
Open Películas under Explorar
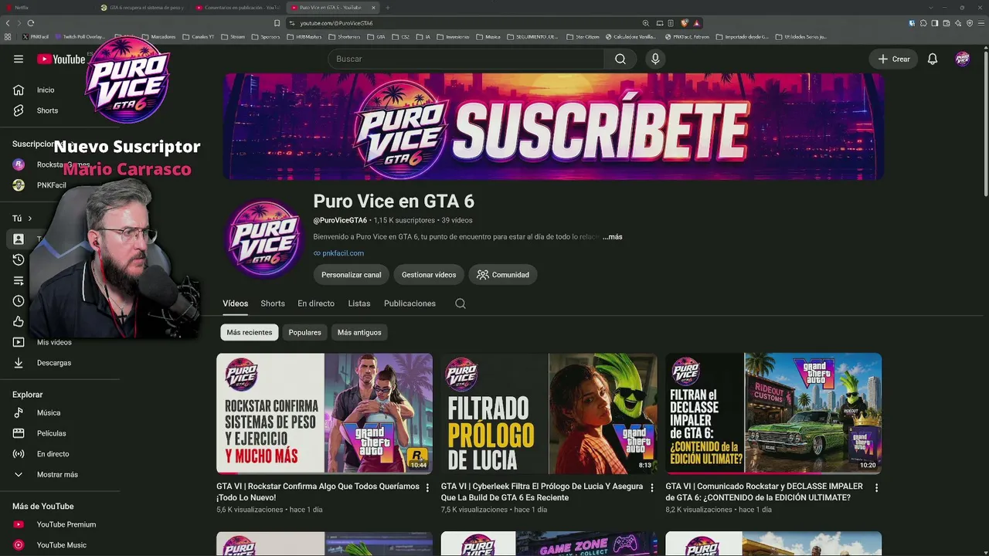[x=51, y=433]
